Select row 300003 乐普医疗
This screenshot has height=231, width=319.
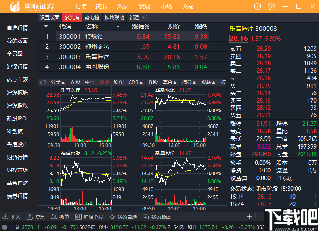132,57
